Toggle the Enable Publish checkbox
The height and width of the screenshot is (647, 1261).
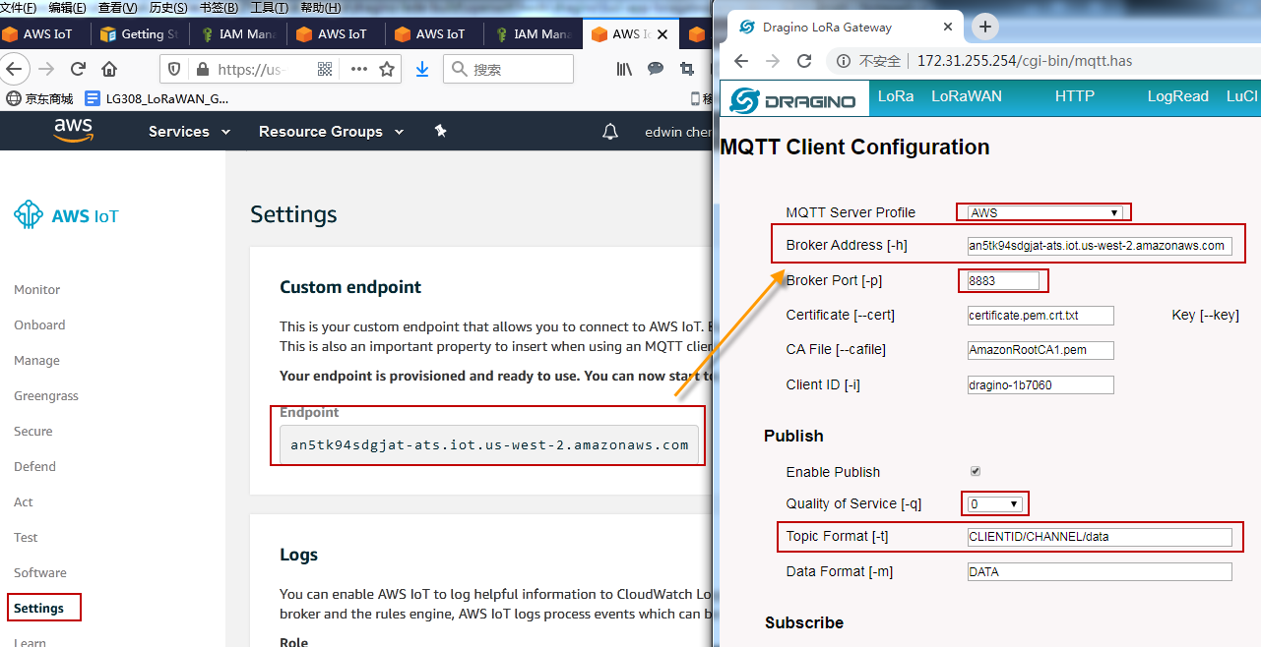coord(976,471)
